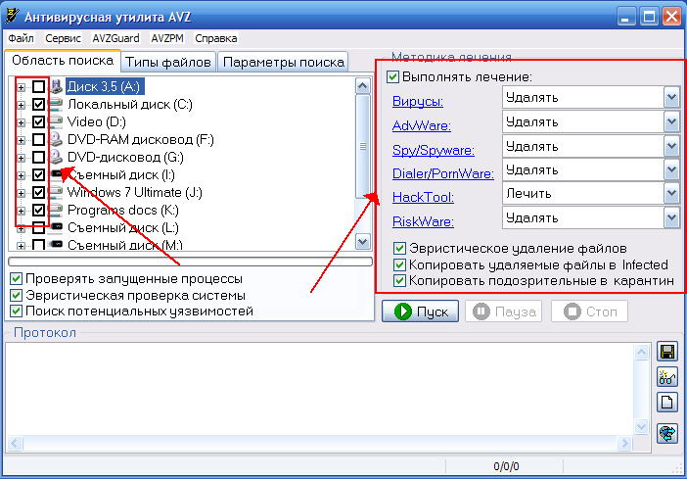
Task: Switch to the Типы файлов tab
Action: [168, 63]
